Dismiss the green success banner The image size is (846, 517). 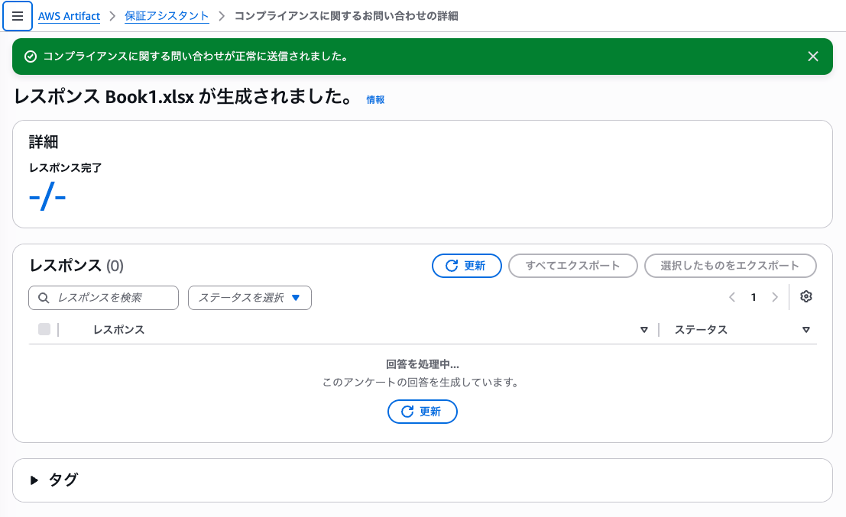click(812, 57)
